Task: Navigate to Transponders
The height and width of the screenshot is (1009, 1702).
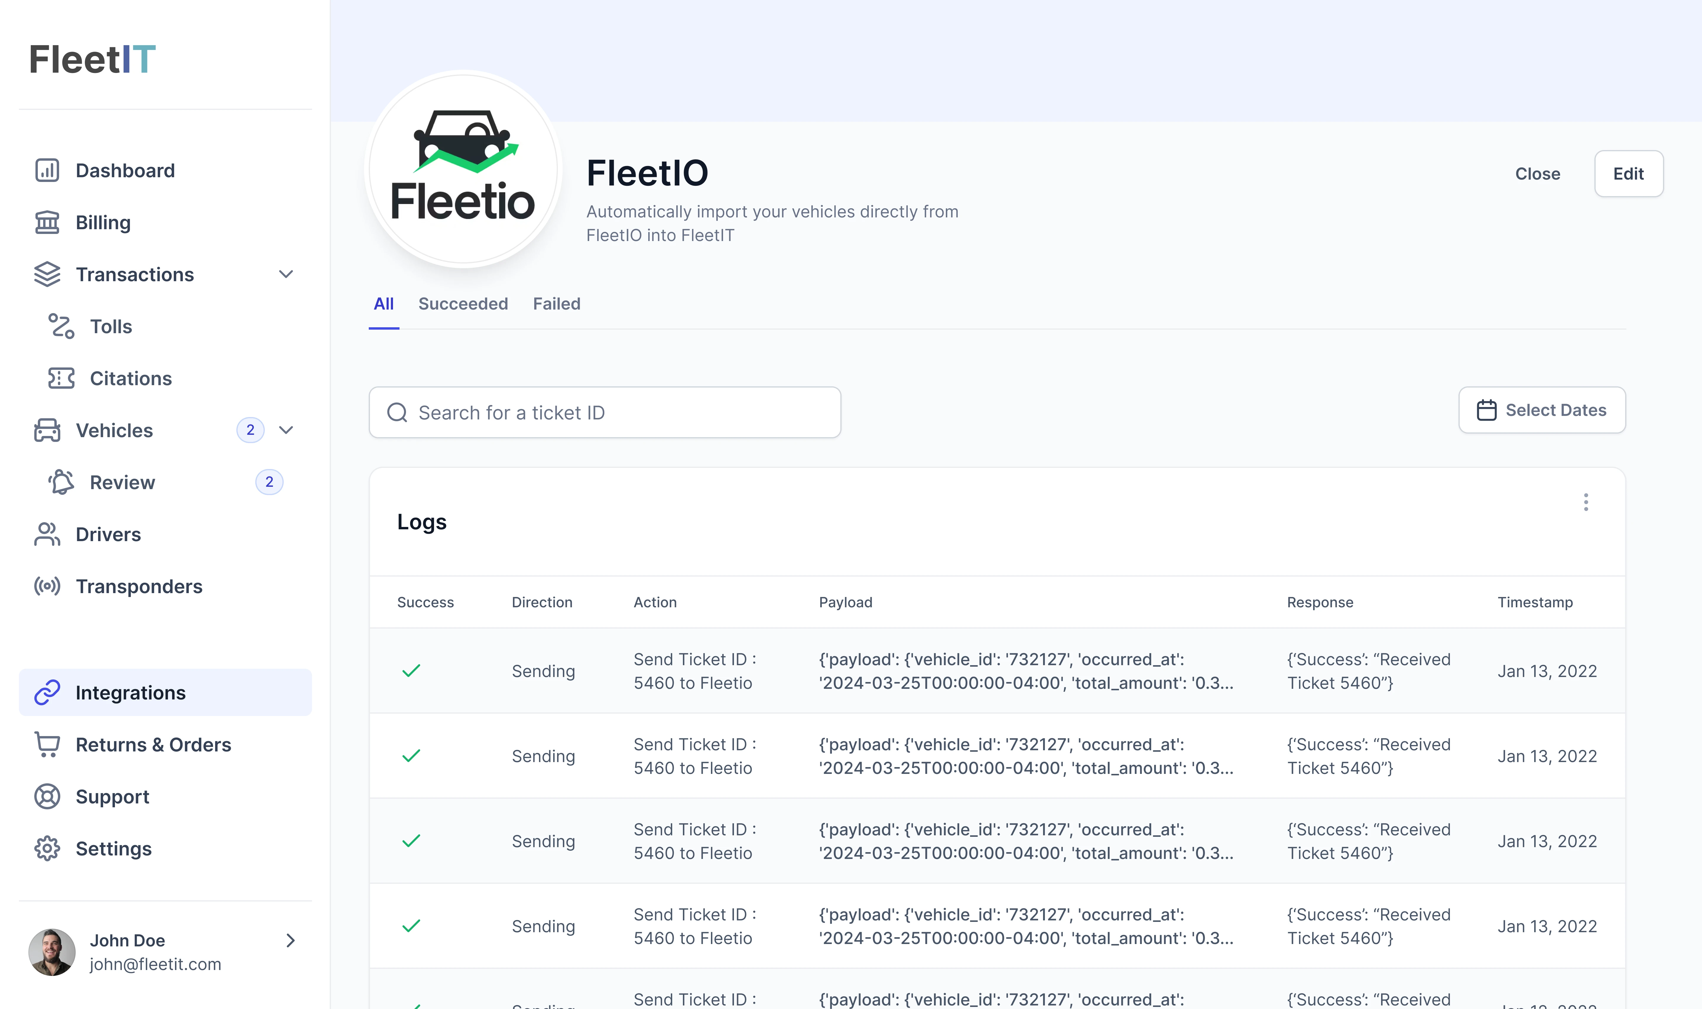Action: click(x=165, y=586)
